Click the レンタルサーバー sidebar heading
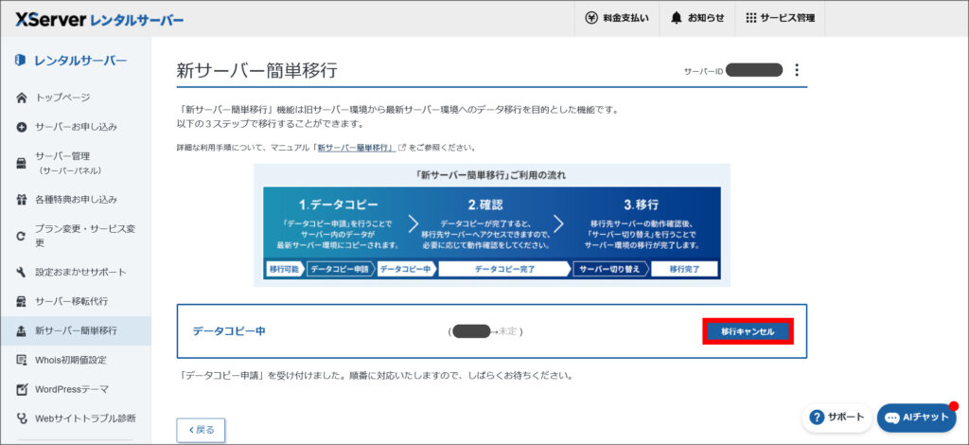The image size is (969, 445). tap(81, 60)
